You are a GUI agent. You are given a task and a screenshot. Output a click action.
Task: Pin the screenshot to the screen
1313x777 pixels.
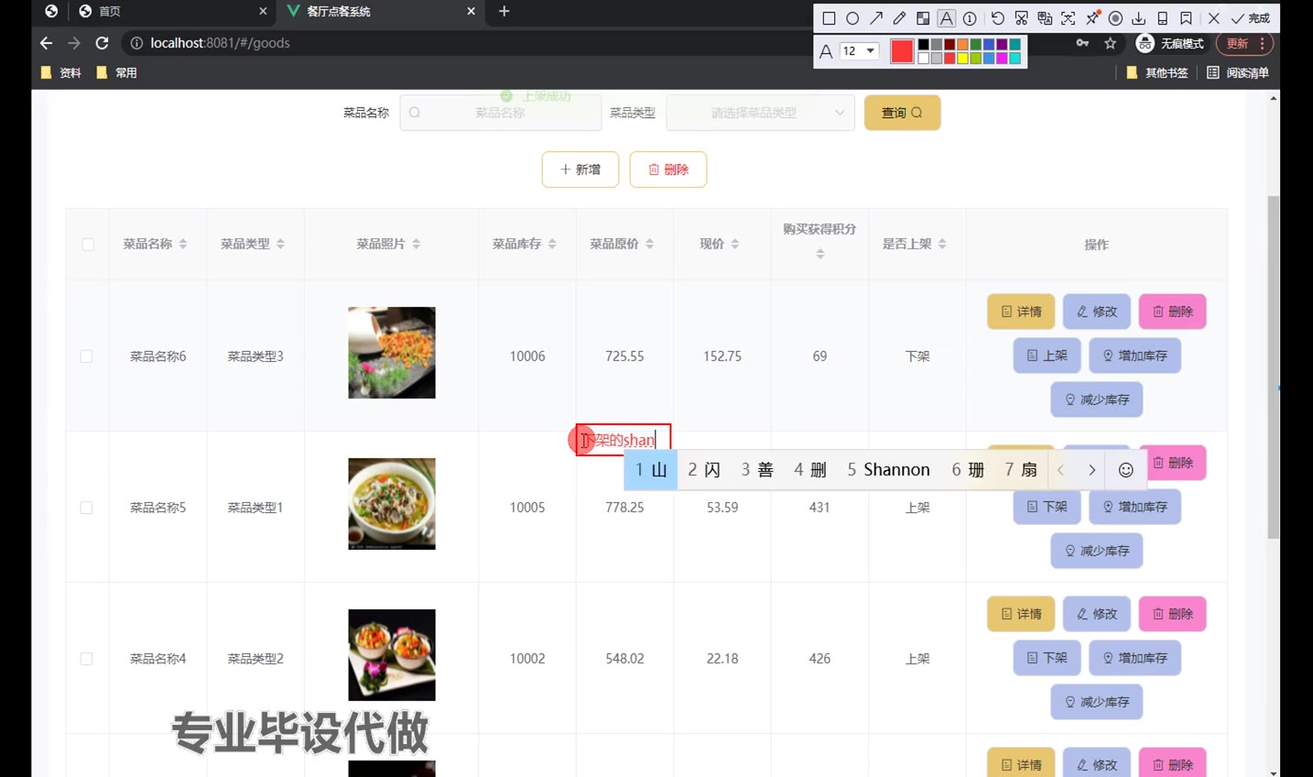1092,18
